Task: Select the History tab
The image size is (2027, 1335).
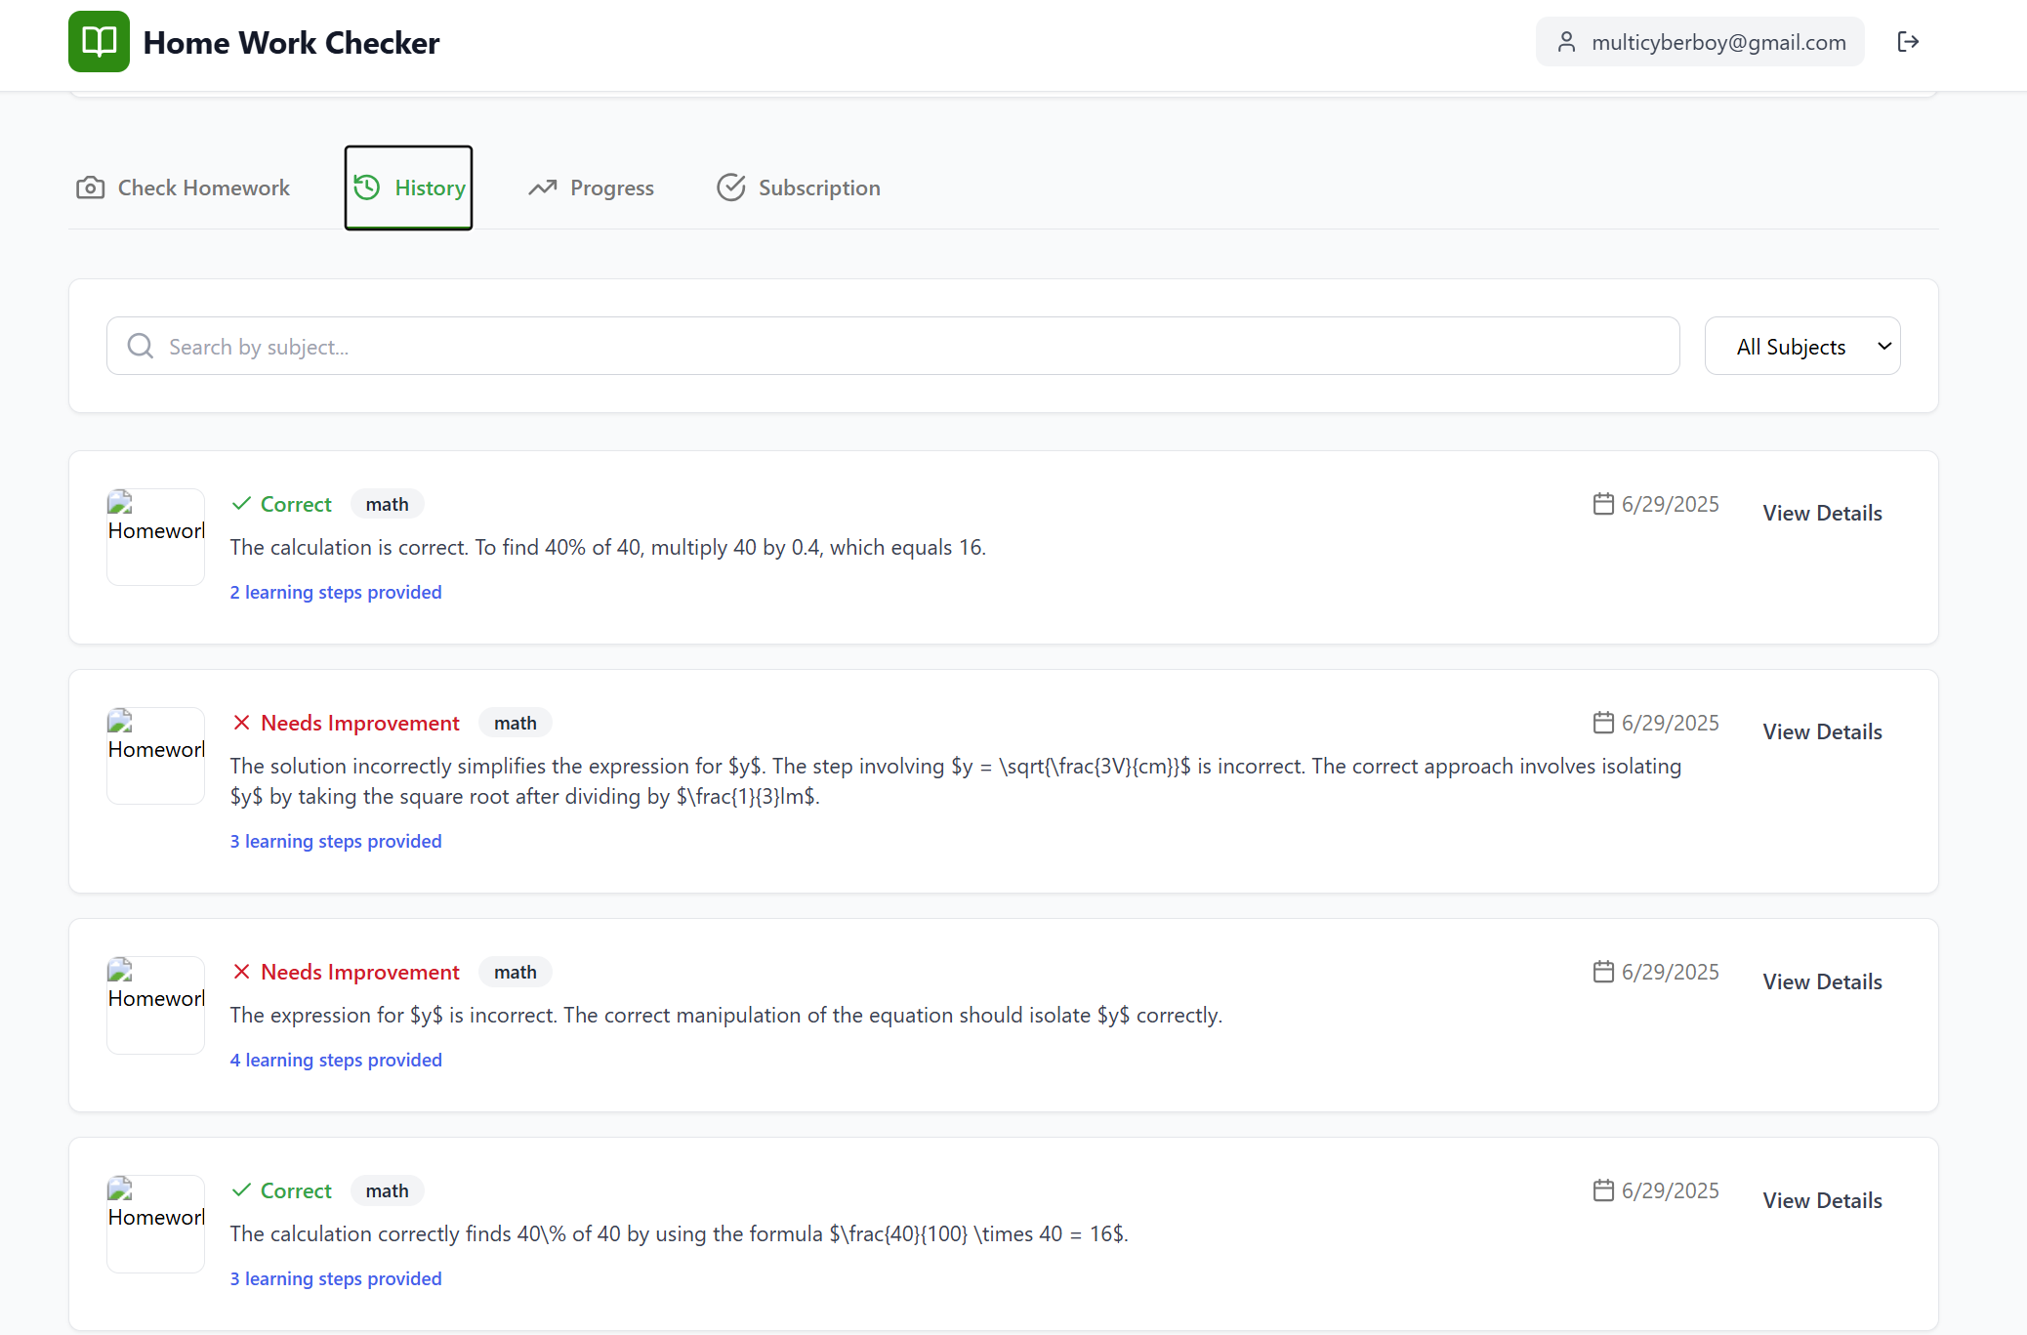Action: (409, 188)
